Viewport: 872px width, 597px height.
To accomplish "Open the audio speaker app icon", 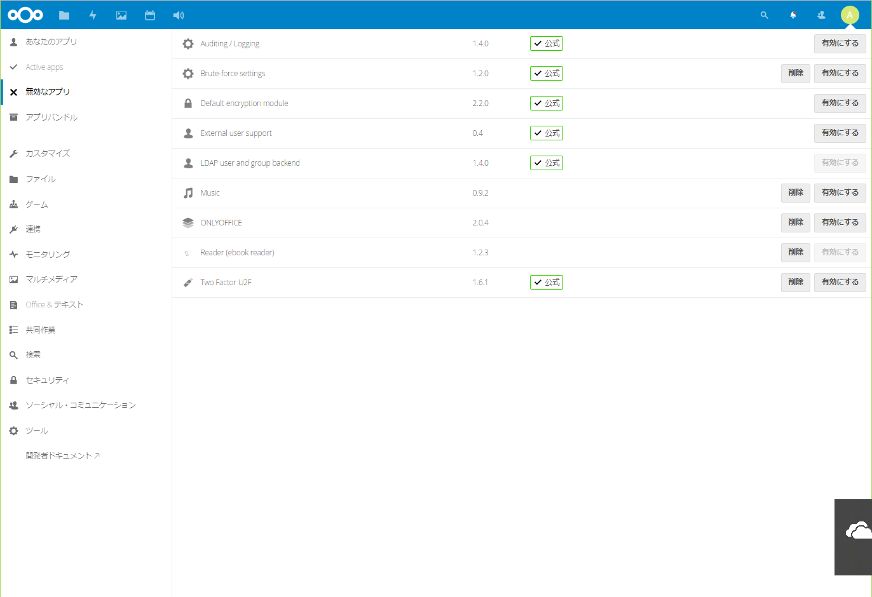I will point(179,15).
